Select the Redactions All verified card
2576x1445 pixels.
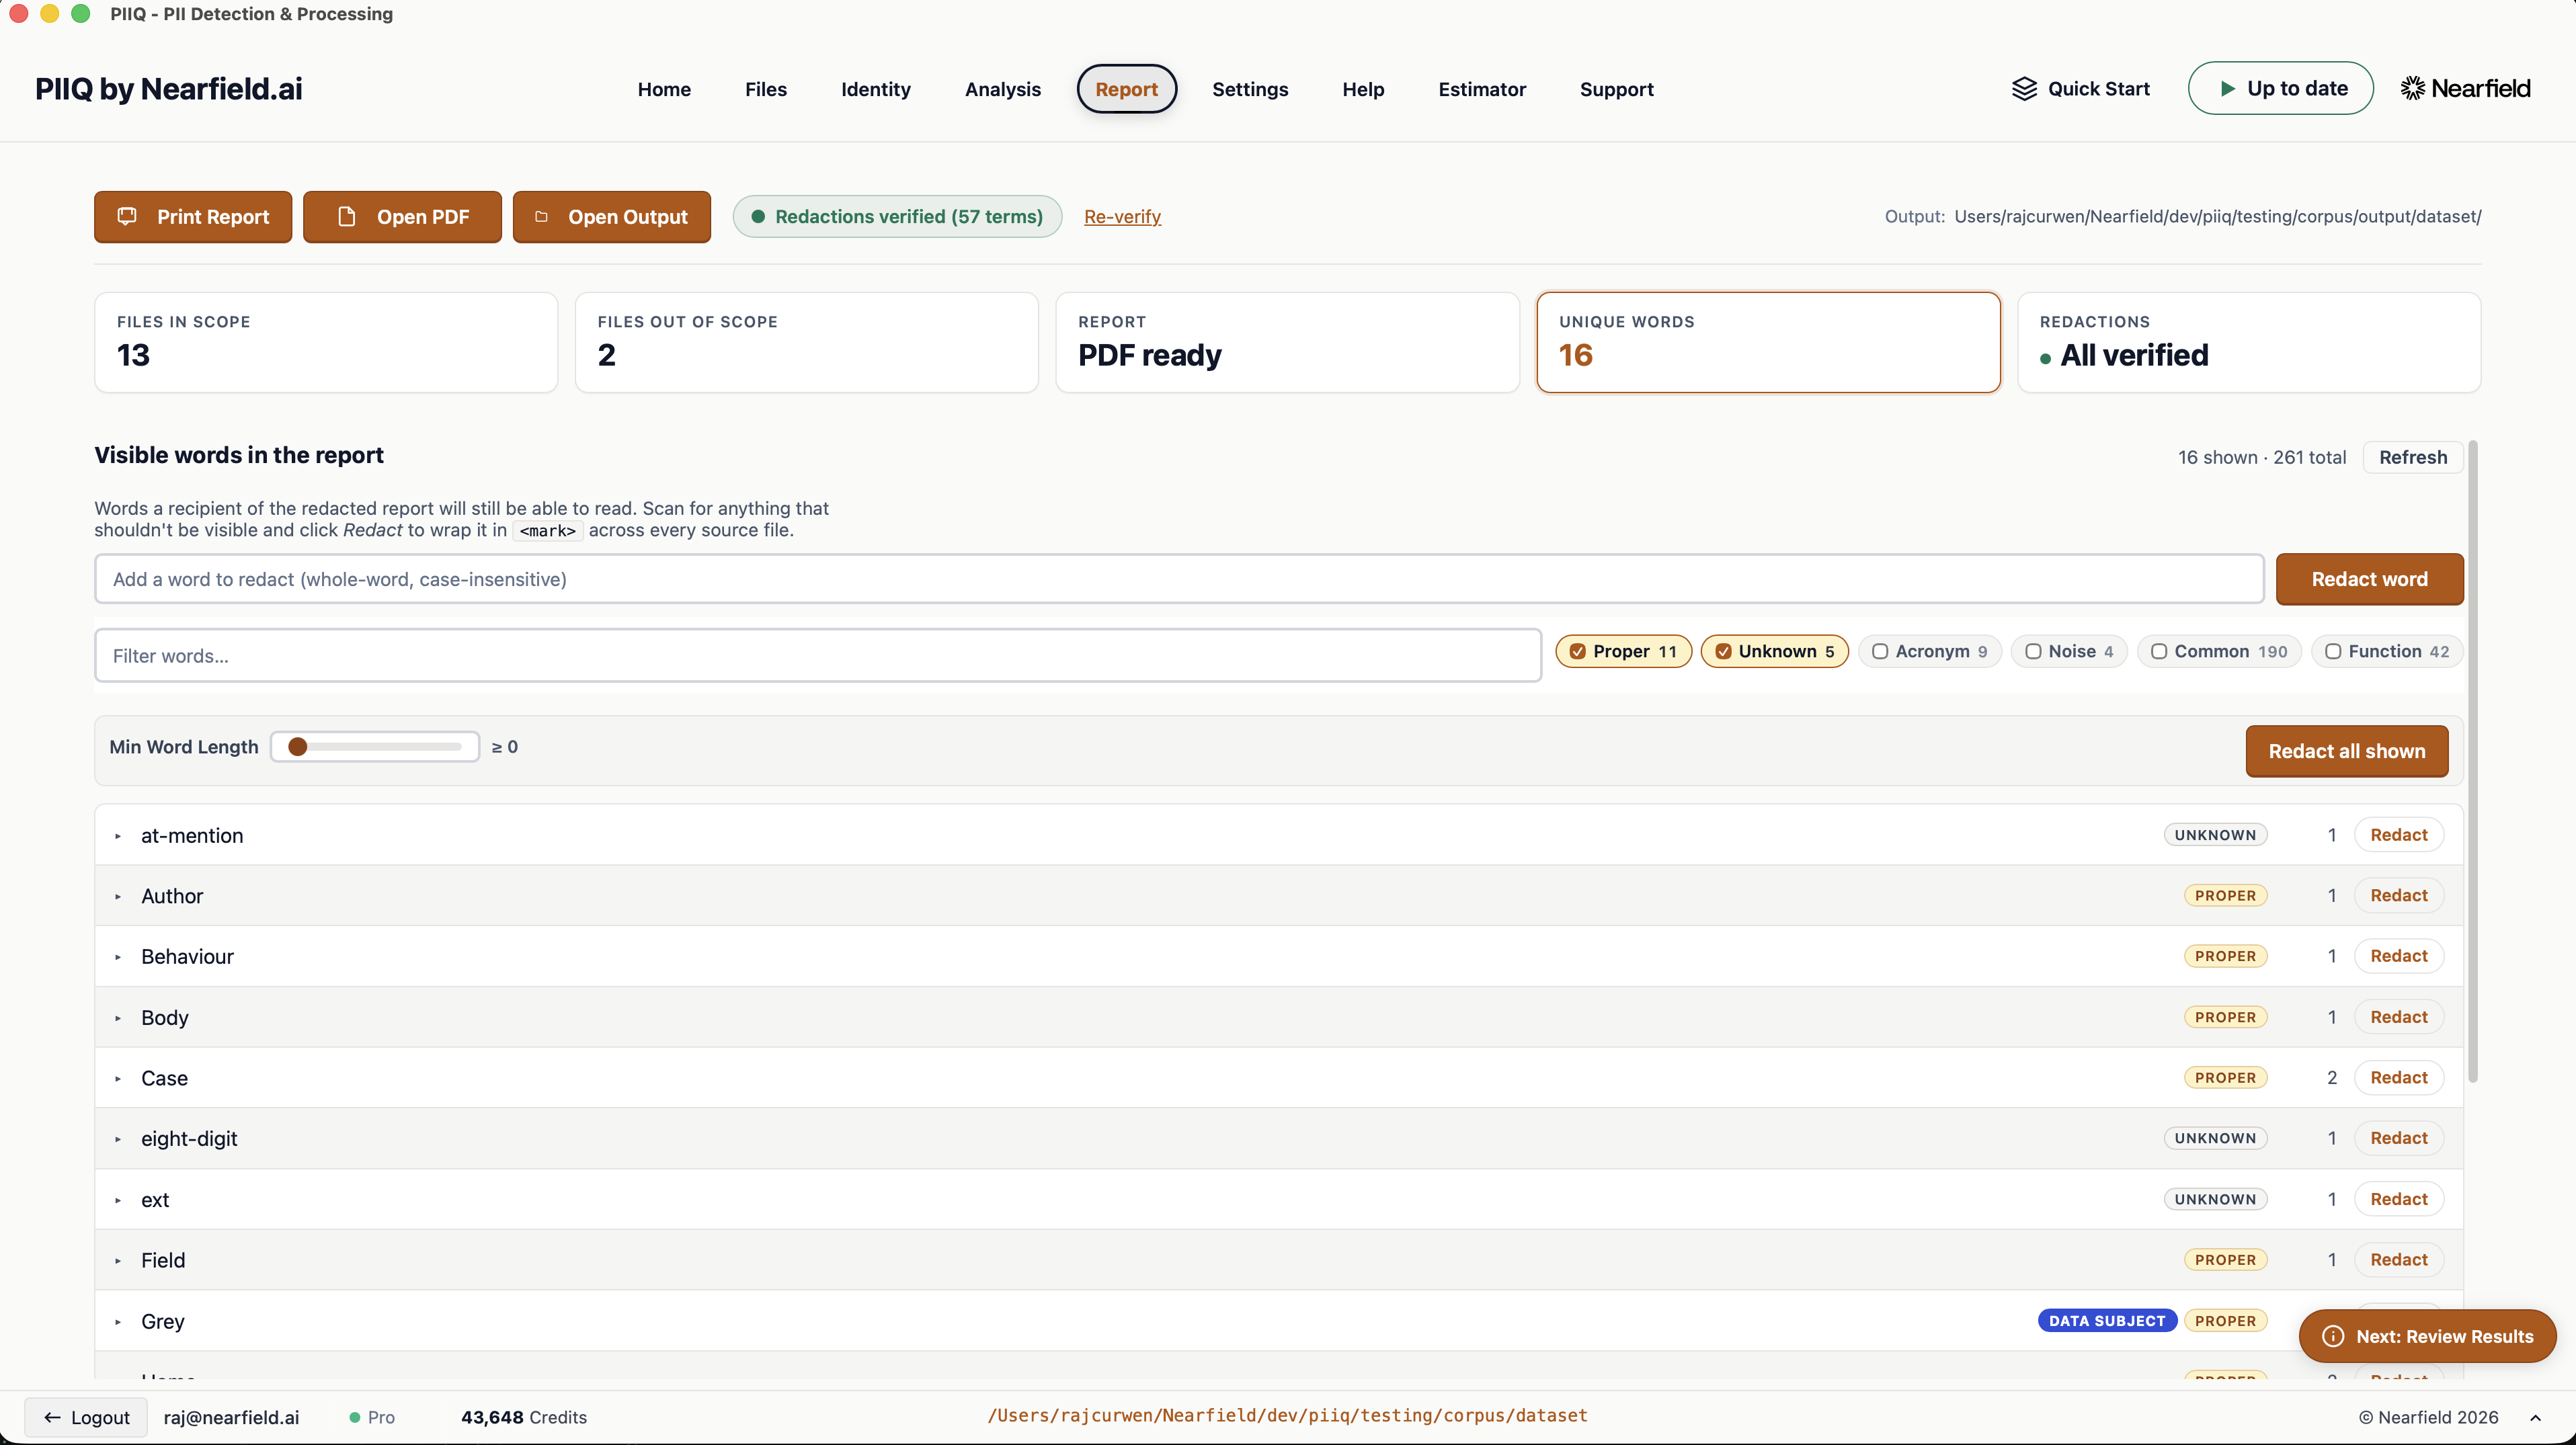(2249, 342)
